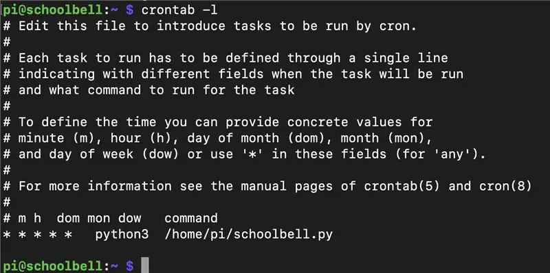This screenshot has width=550, height=273.
Task: Click the 'minute (m)' text in the comments
Action: coord(57,138)
